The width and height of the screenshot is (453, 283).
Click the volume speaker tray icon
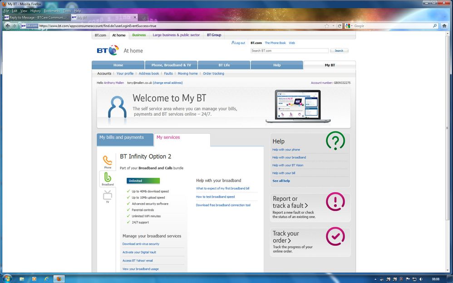(x=421, y=279)
